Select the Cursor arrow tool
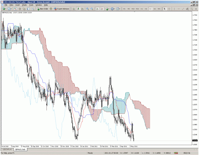This screenshot has height=155, width=199. tap(165, 9)
